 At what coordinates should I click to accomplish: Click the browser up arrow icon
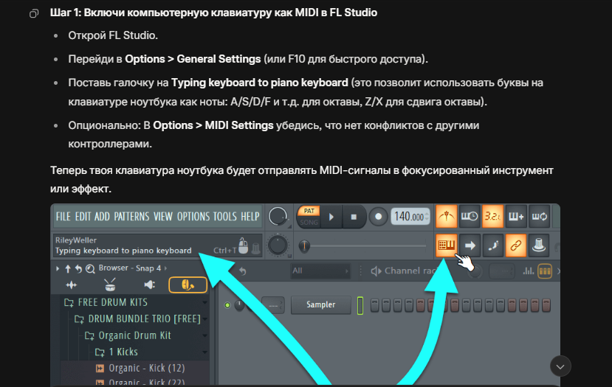tap(68, 268)
